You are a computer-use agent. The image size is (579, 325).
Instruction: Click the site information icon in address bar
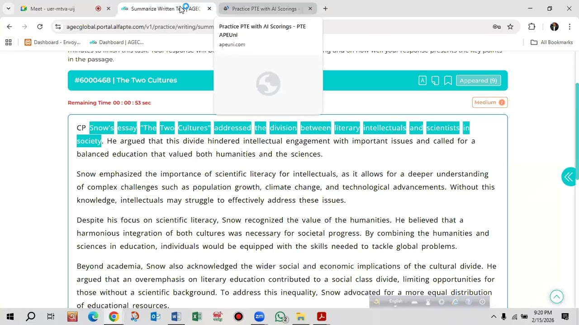coord(58,27)
